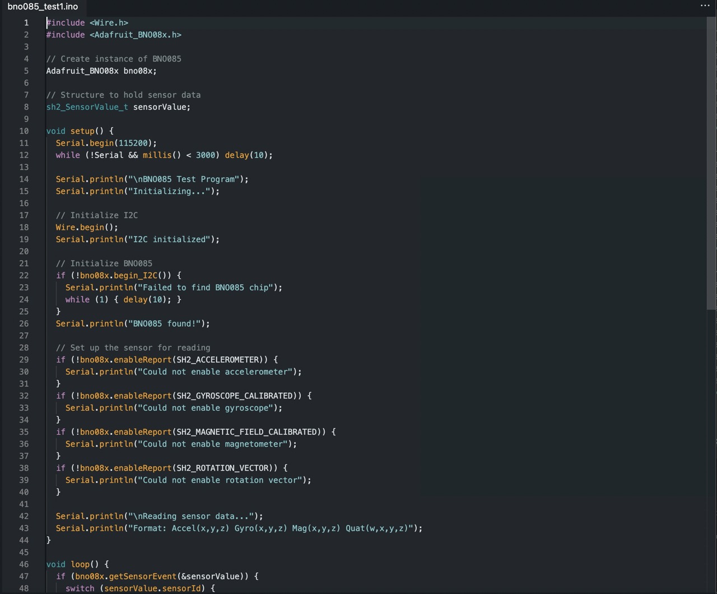Viewport: 717px width, 594px height.
Task: Click 'Wire.begin();' statement
Action: 87,228
